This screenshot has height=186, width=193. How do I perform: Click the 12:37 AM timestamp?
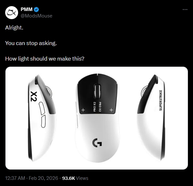coord(15,178)
